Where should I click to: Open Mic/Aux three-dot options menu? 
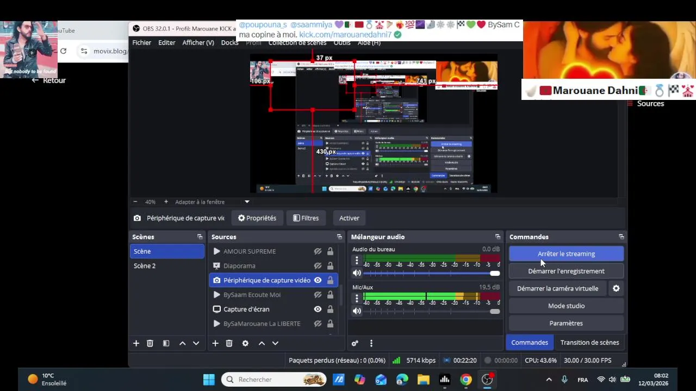(x=357, y=298)
